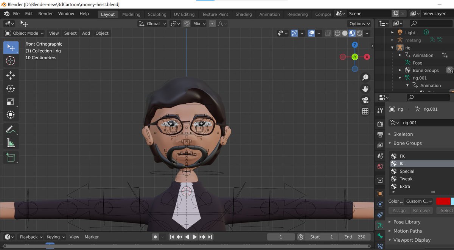Select the Select Box tool
The image size is (454, 250).
pos(11,48)
